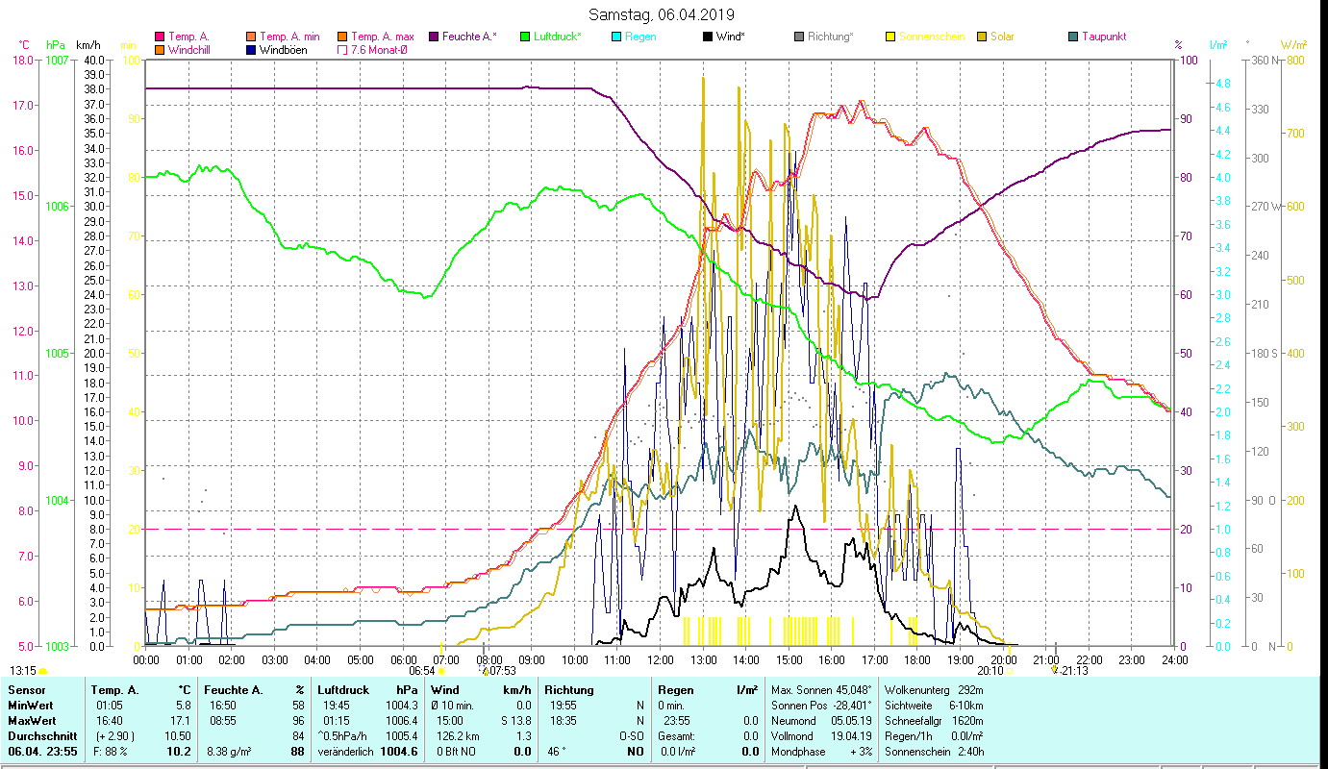Click the pink Temp. A. legend swatch
Screen dimensions: 1328x769
pyautogui.click(x=160, y=37)
